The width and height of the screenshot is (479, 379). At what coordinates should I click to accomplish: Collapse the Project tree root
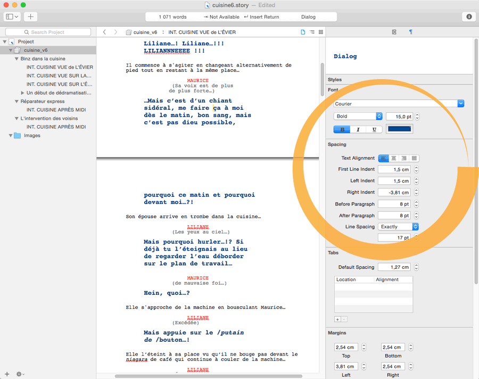pos(5,42)
